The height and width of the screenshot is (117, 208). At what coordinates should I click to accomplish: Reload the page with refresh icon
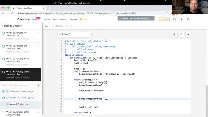(x=12, y=13)
